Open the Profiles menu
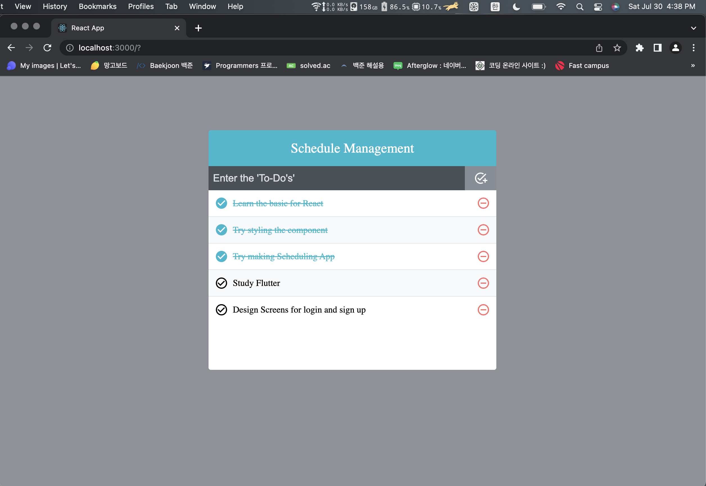The height and width of the screenshot is (486, 706). click(x=141, y=6)
